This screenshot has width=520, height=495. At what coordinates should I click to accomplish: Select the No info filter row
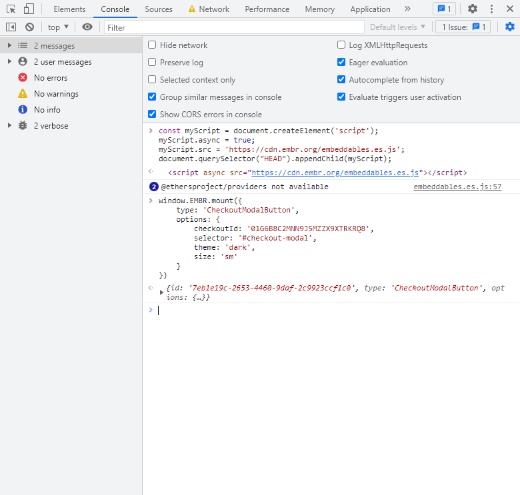coord(71,110)
